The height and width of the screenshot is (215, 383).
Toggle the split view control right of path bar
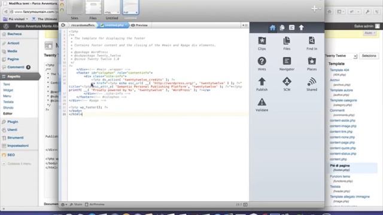pos(245,25)
